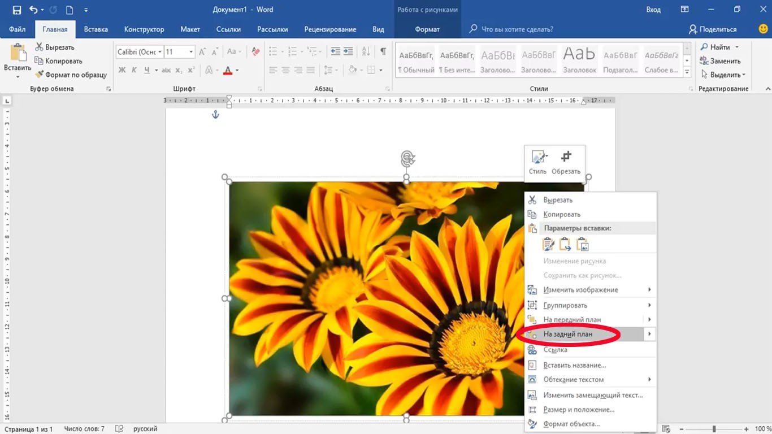Align text left
Image resolution: width=772 pixels, height=434 pixels.
coord(274,70)
